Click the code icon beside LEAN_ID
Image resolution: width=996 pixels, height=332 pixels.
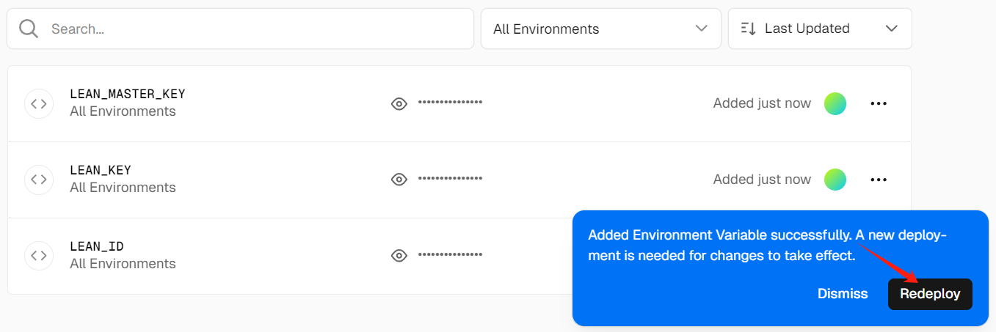pyautogui.click(x=39, y=256)
